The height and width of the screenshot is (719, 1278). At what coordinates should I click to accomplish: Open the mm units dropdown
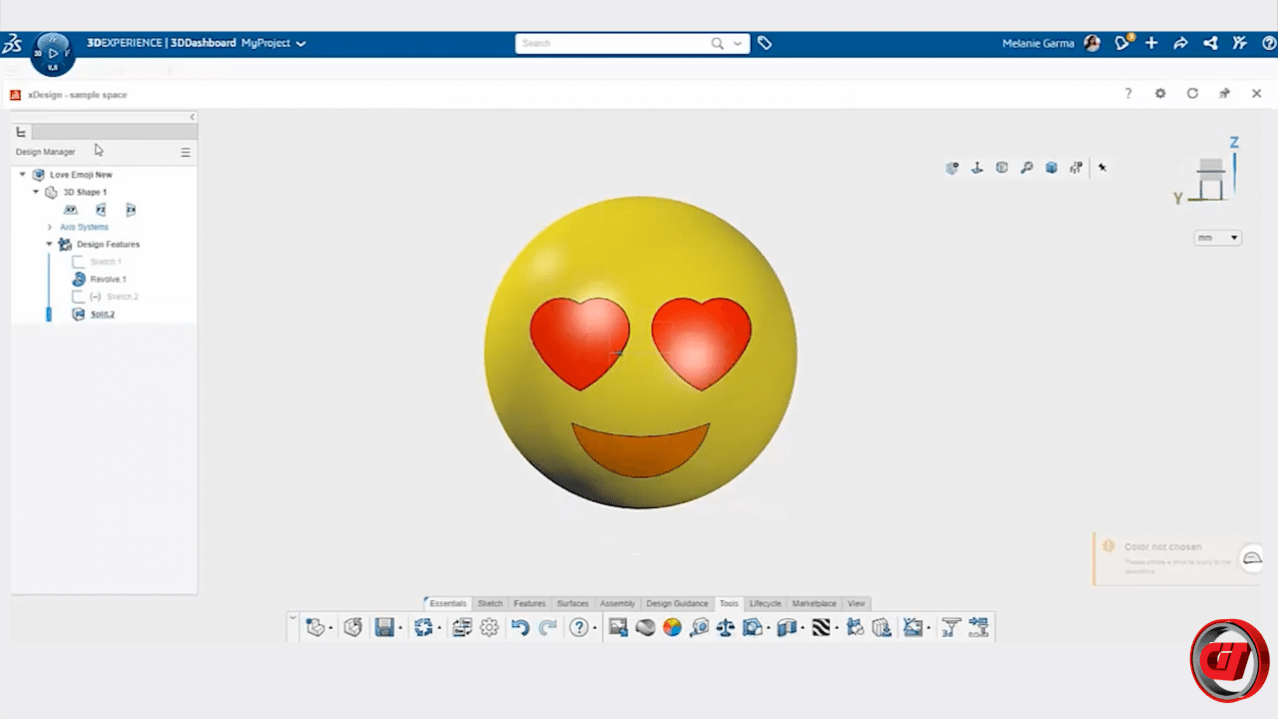coord(1217,238)
